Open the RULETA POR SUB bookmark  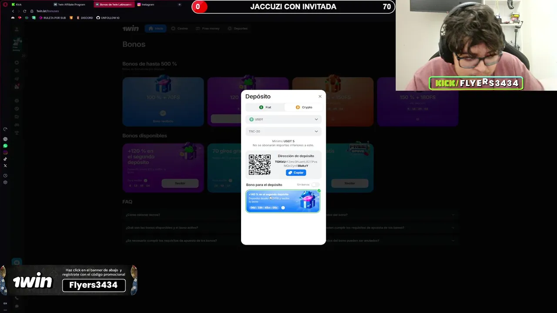coord(52,18)
